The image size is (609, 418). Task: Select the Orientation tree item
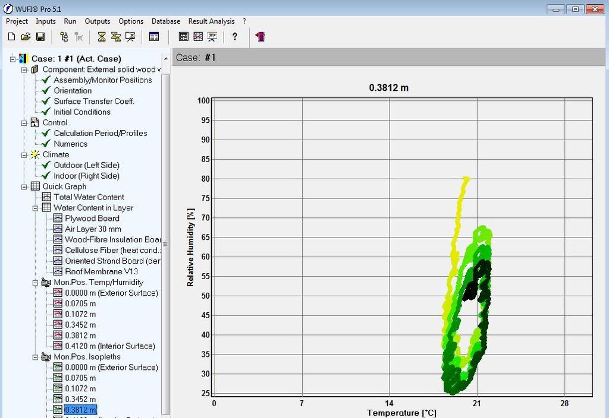73,91
